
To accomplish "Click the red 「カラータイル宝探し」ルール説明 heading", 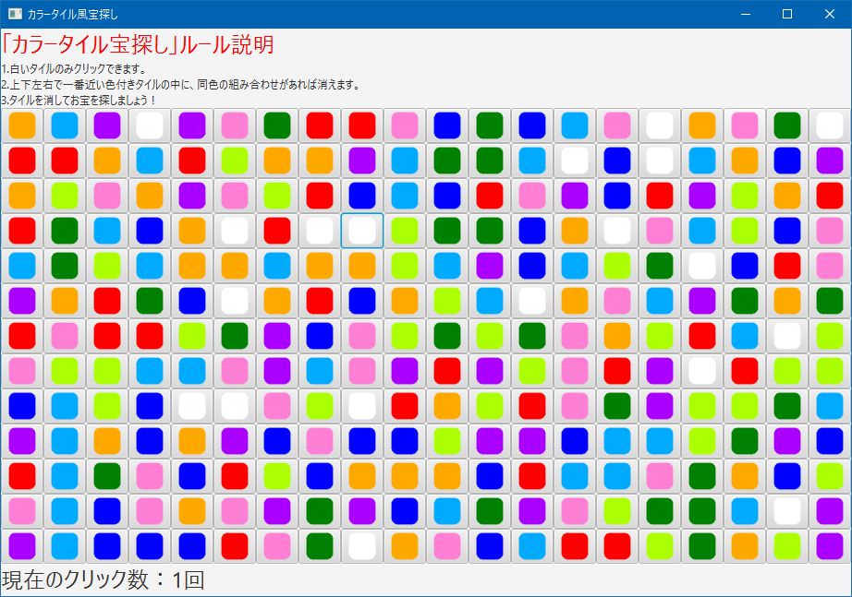I will (138, 44).
